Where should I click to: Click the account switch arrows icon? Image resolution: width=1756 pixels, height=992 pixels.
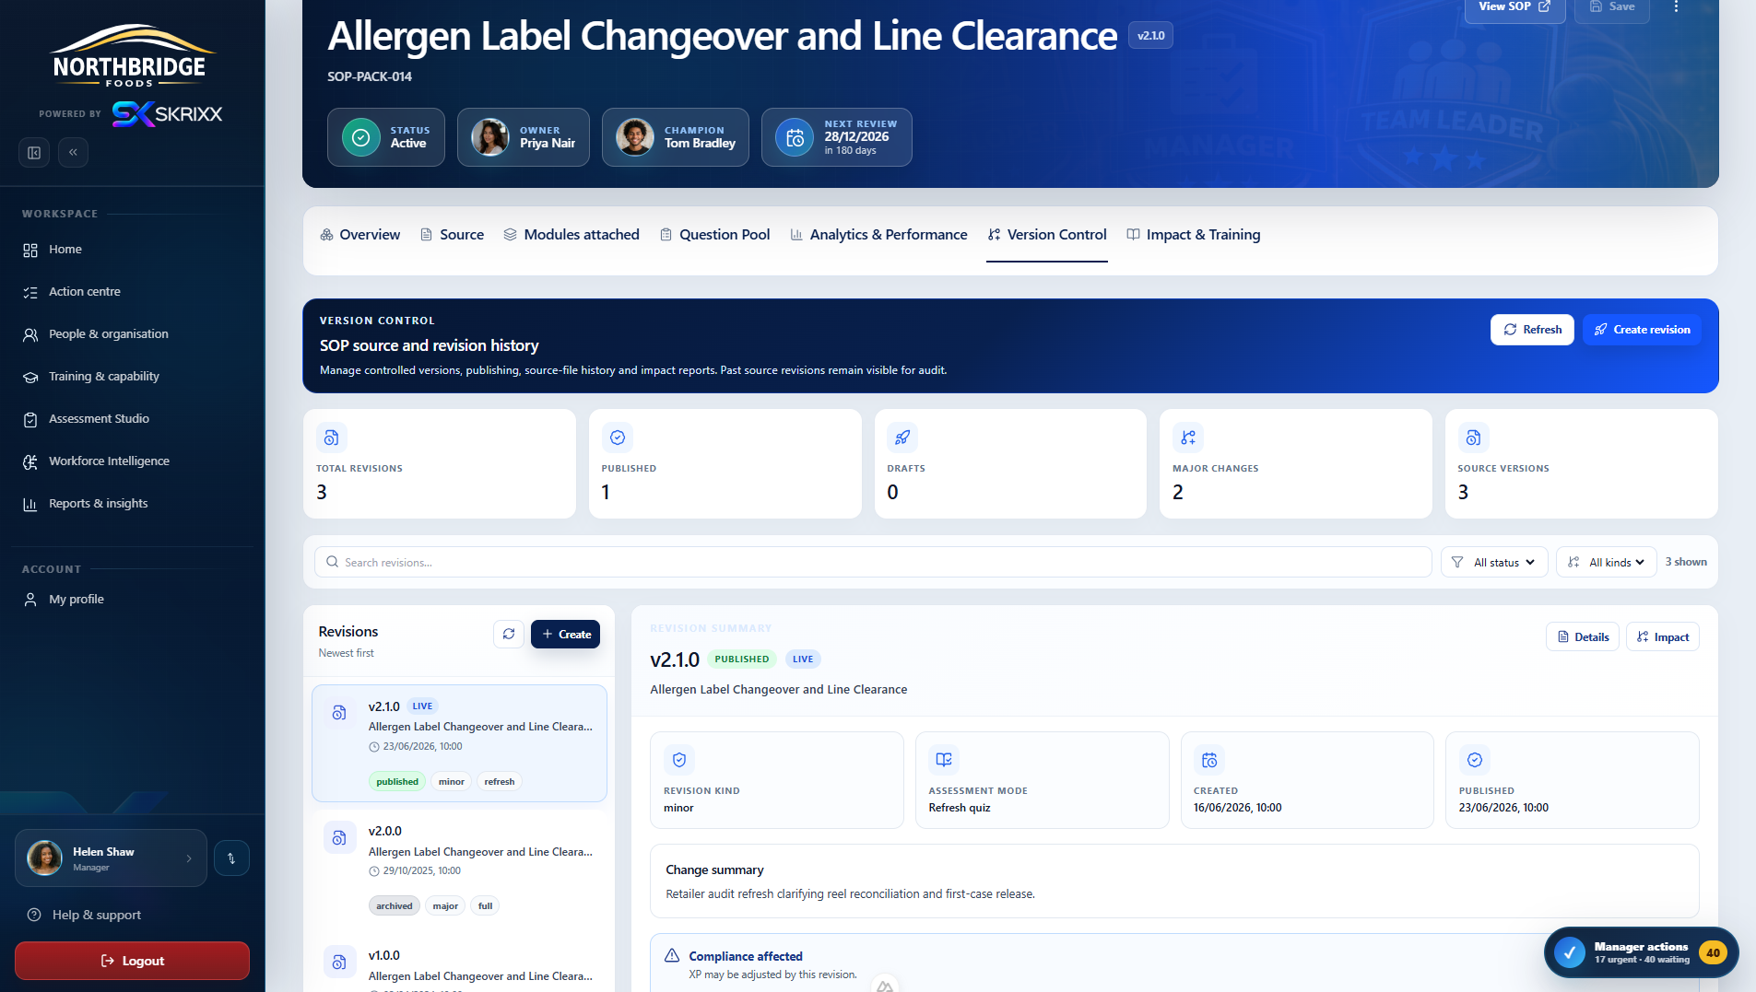point(231,858)
